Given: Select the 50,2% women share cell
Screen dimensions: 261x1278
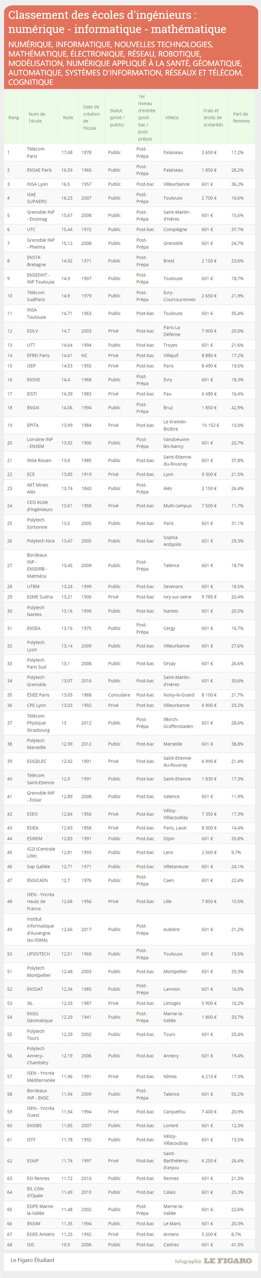Looking at the screenshot, I should 237,1094.
